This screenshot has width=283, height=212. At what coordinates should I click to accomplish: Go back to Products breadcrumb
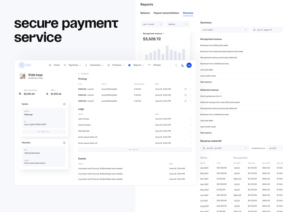tap(83, 74)
